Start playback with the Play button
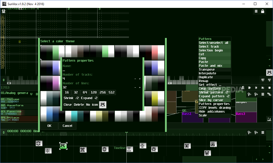Screen dimensions: 273x163 (256, 88)
